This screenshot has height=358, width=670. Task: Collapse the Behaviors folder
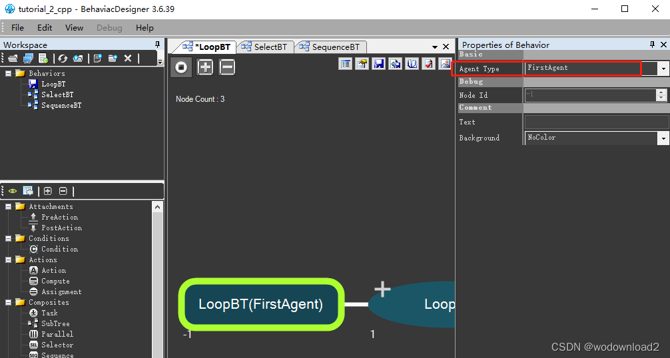[x=8, y=73]
